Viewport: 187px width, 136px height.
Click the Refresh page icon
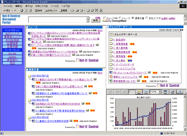coord(26,10)
